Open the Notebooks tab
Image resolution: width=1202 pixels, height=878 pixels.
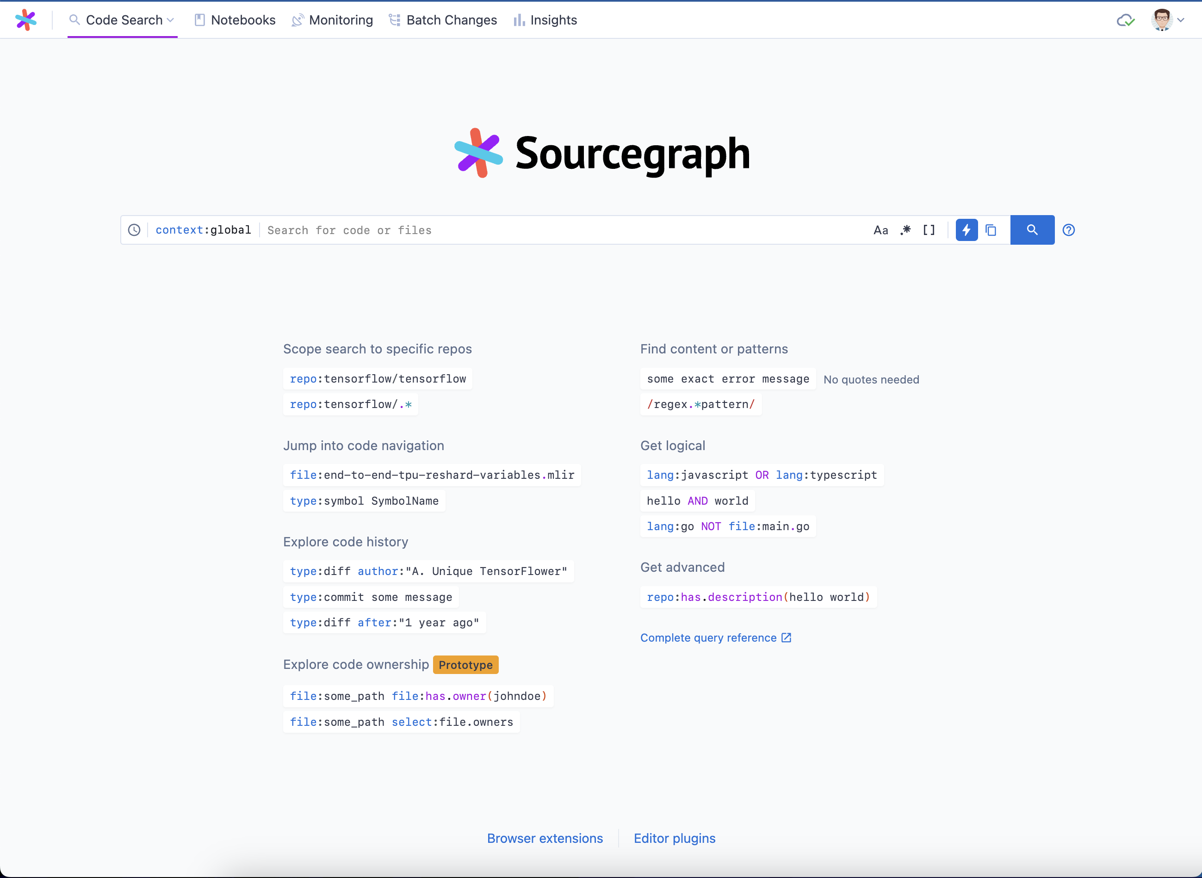coord(235,20)
